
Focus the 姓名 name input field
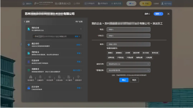pos(129,29)
